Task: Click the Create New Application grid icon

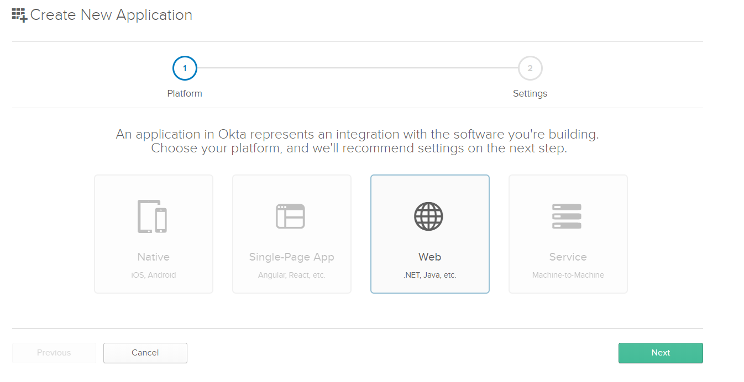Action: [19, 15]
